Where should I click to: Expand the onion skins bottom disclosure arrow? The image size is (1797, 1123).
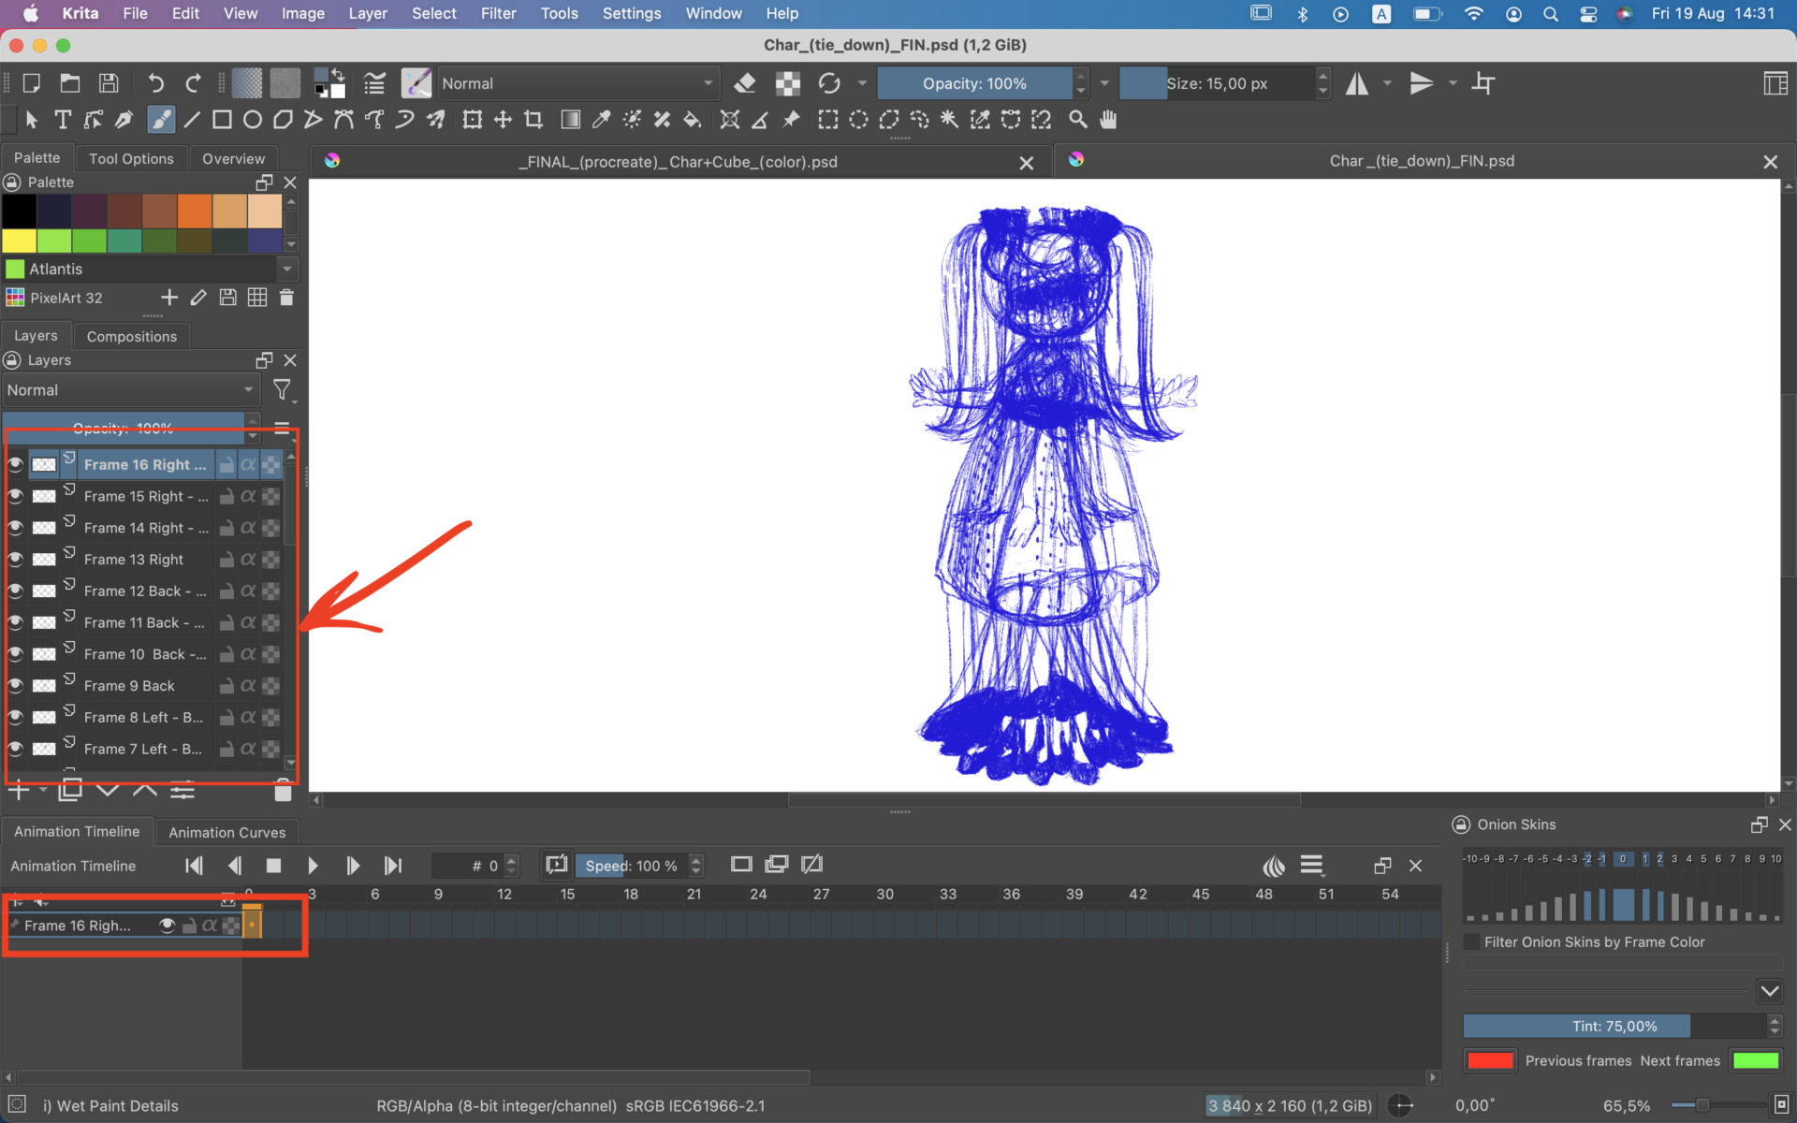[1769, 991]
